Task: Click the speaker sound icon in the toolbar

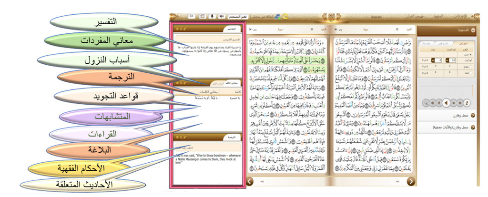Action: click(222, 16)
